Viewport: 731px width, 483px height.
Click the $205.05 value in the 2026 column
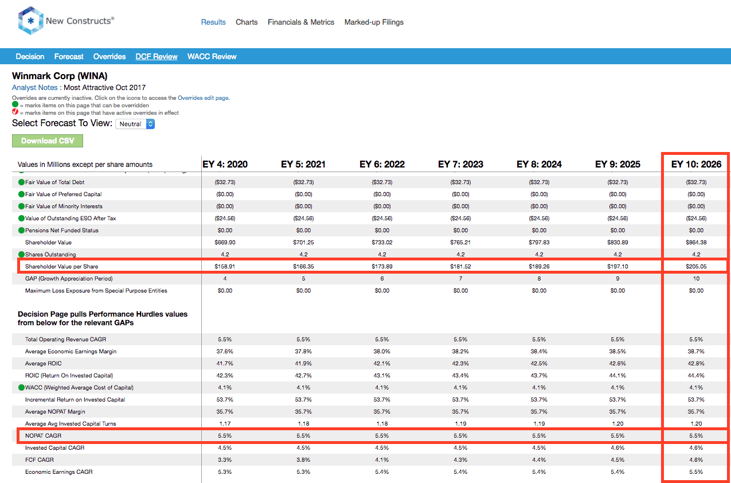pyautogui.click(x=696, y=266)
